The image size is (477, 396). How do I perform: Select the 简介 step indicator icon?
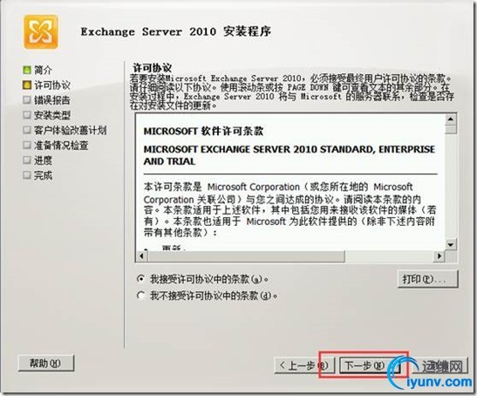[27, 70]
